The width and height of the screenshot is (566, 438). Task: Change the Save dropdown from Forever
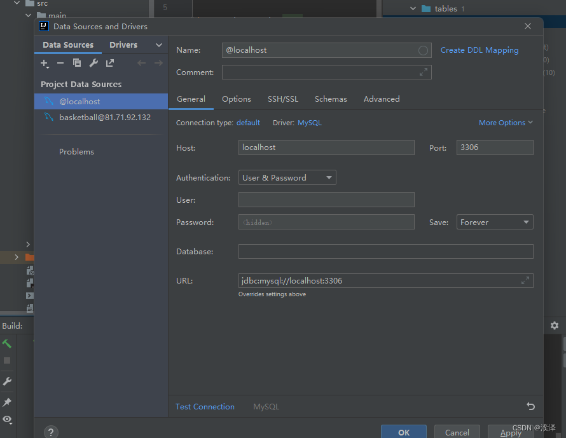tap(495, 222)
